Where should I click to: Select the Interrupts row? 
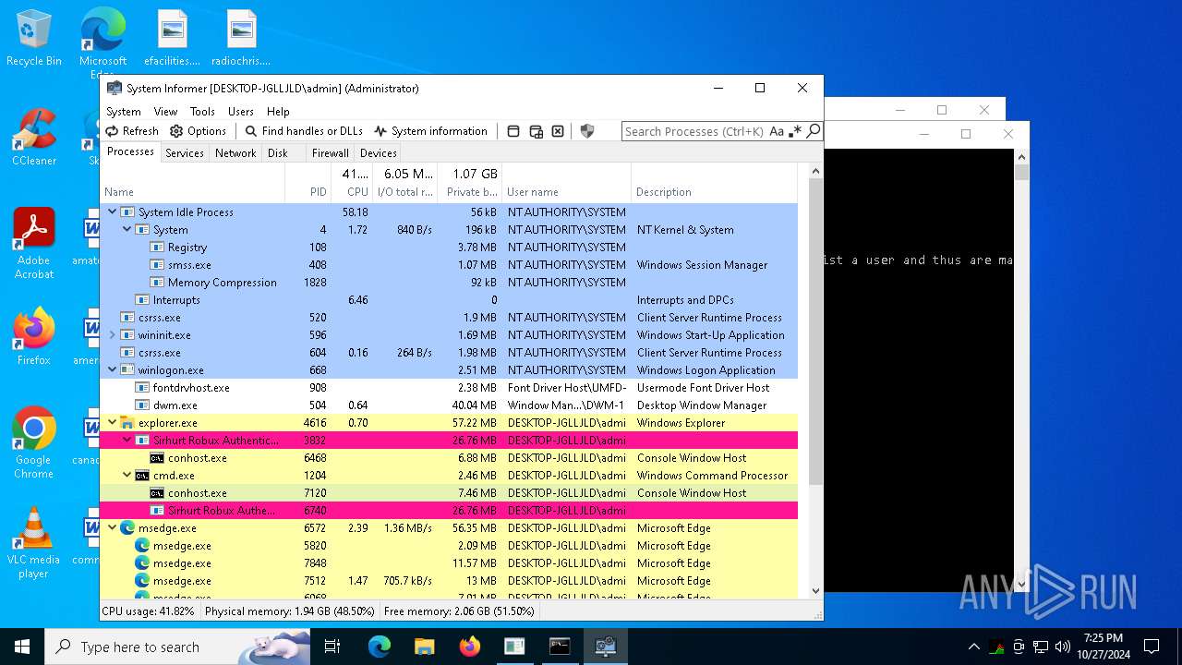pos(449,299)
